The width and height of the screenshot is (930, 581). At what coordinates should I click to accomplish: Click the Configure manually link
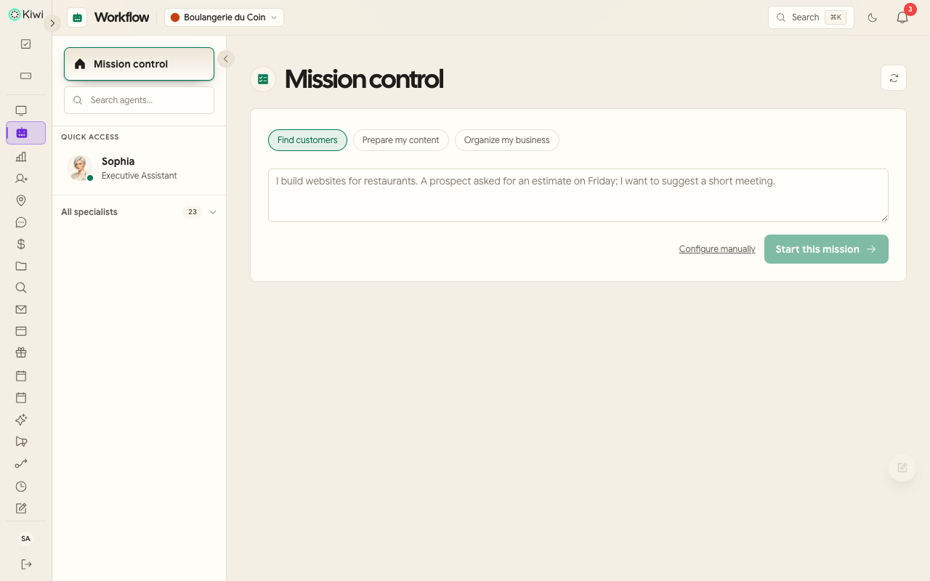coord(717,249)
